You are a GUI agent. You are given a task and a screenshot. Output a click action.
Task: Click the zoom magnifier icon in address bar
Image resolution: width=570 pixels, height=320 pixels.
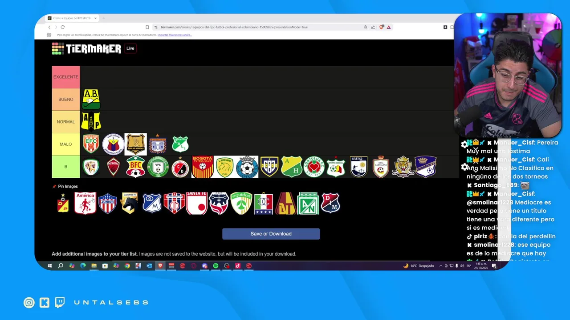[x=366, y=27]
